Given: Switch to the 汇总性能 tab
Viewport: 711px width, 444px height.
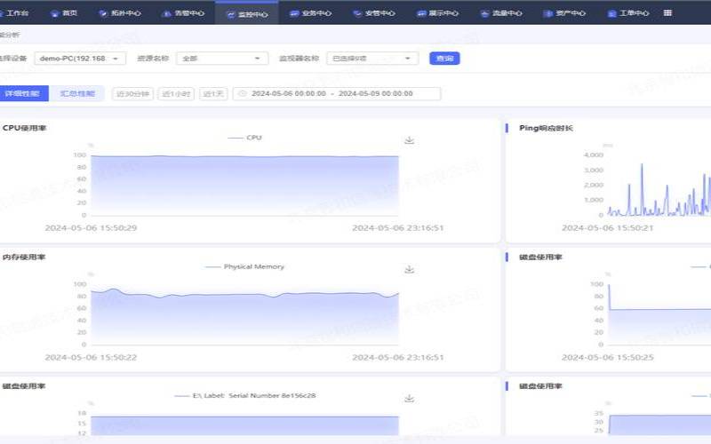Looking at the screenshot, I should click(x=77, y=93).
